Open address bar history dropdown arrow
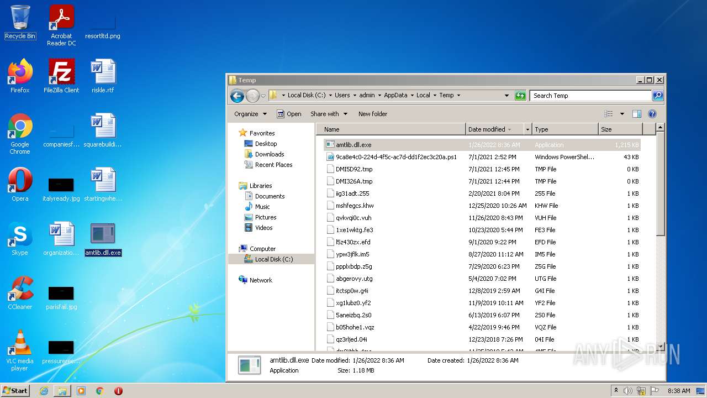Viewport: 707px width, 398px height. pos(506,96)
